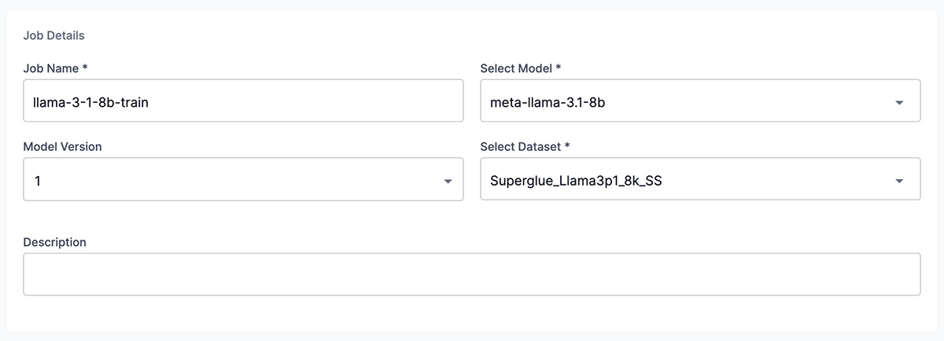The height and width of the screenshot is (341, 944).
Task: Click the meta-llama-3.1-8b selected value
Action: [x=548, y=102]
